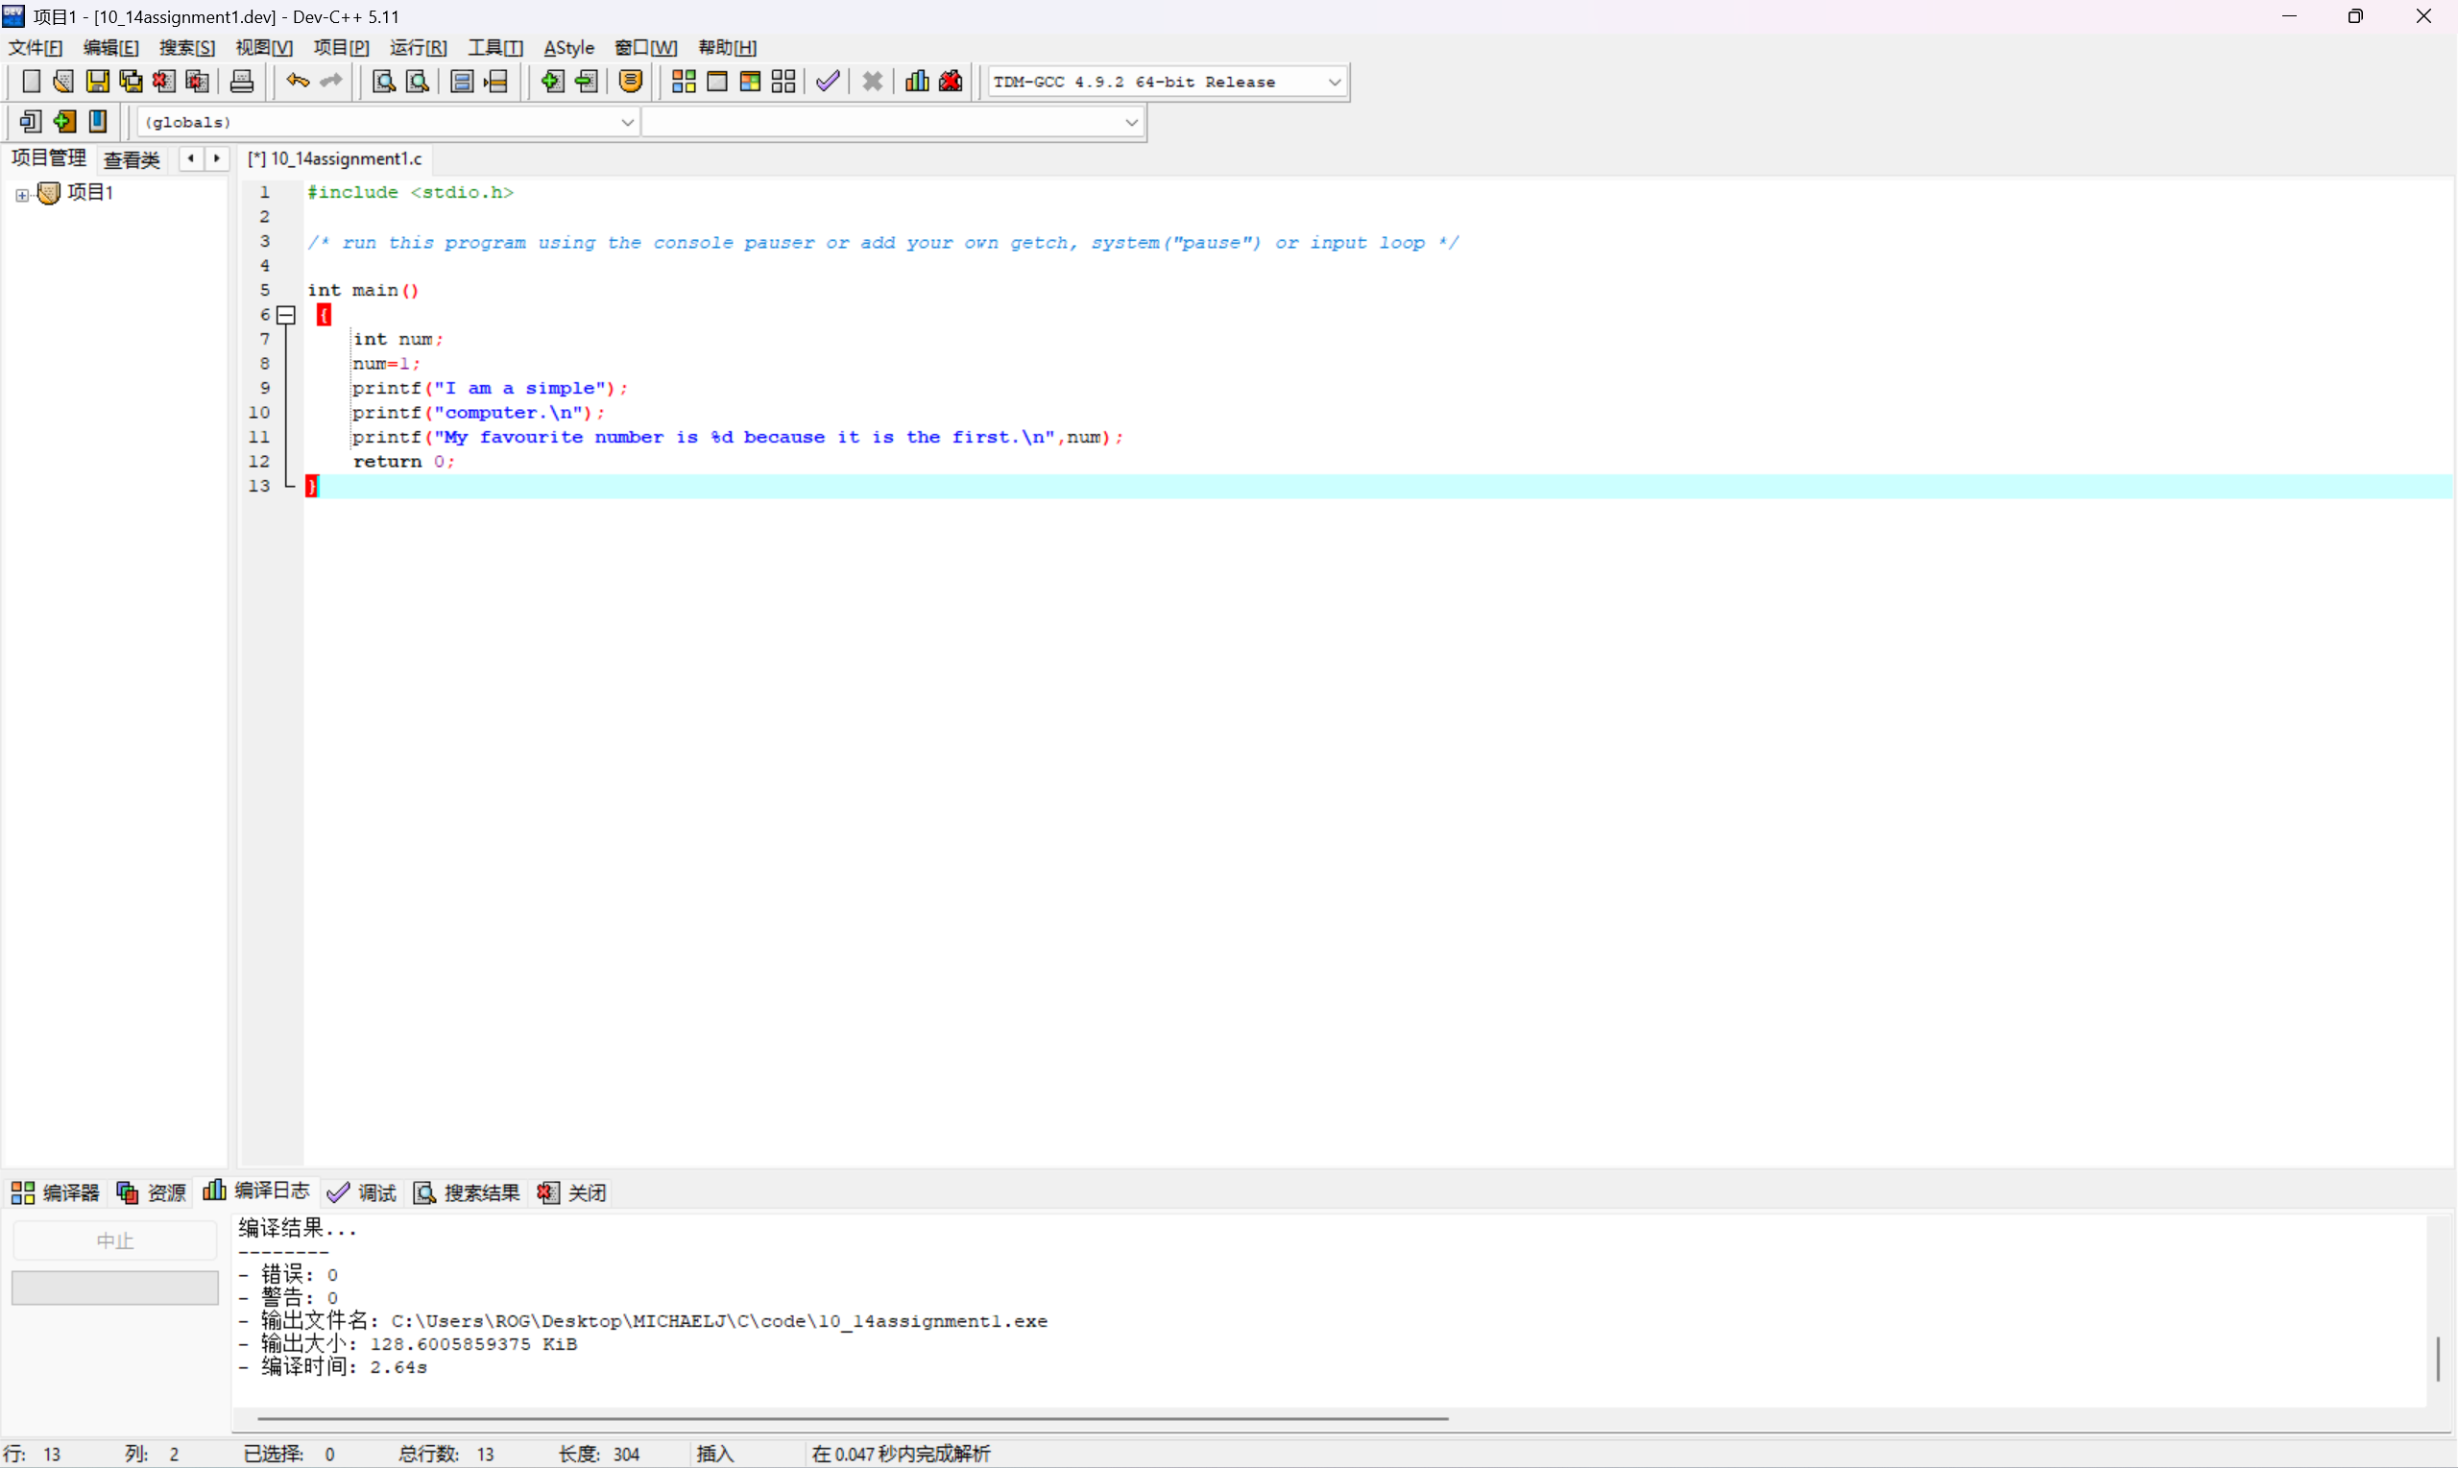Open the 运行[R] menu

[418, 47]
